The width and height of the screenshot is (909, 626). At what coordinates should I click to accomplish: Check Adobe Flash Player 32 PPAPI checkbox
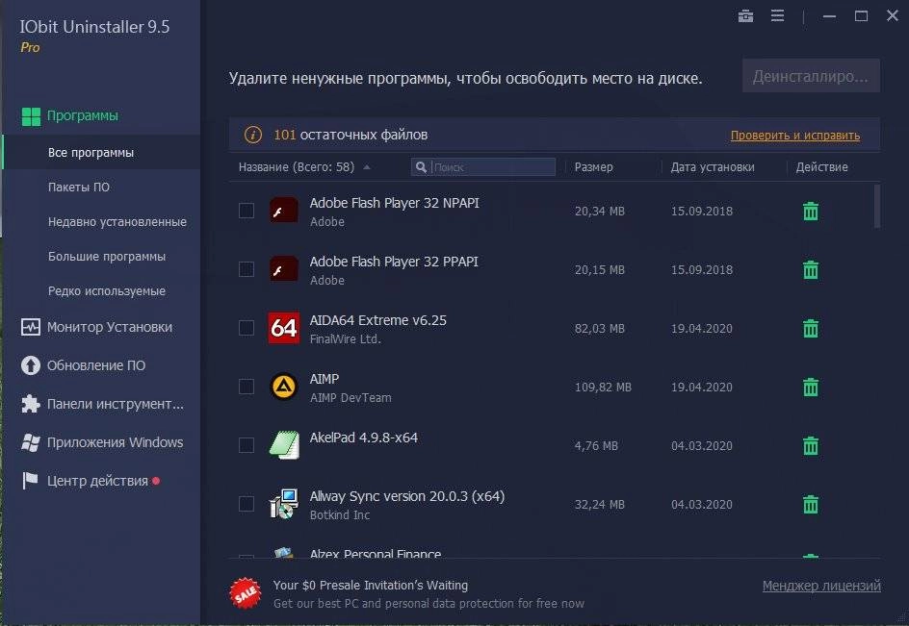[x=247, y=269]
